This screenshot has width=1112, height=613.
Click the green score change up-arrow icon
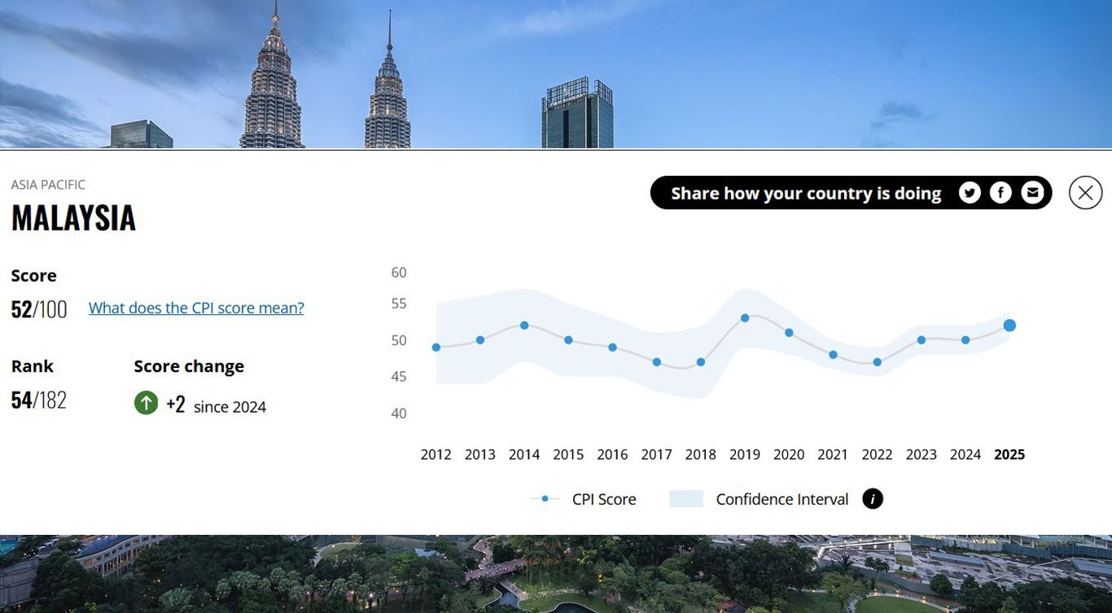click(x=146, y=403)
